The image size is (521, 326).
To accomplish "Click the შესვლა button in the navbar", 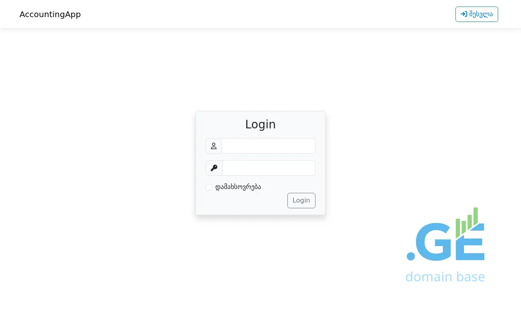I will [477, 14].
